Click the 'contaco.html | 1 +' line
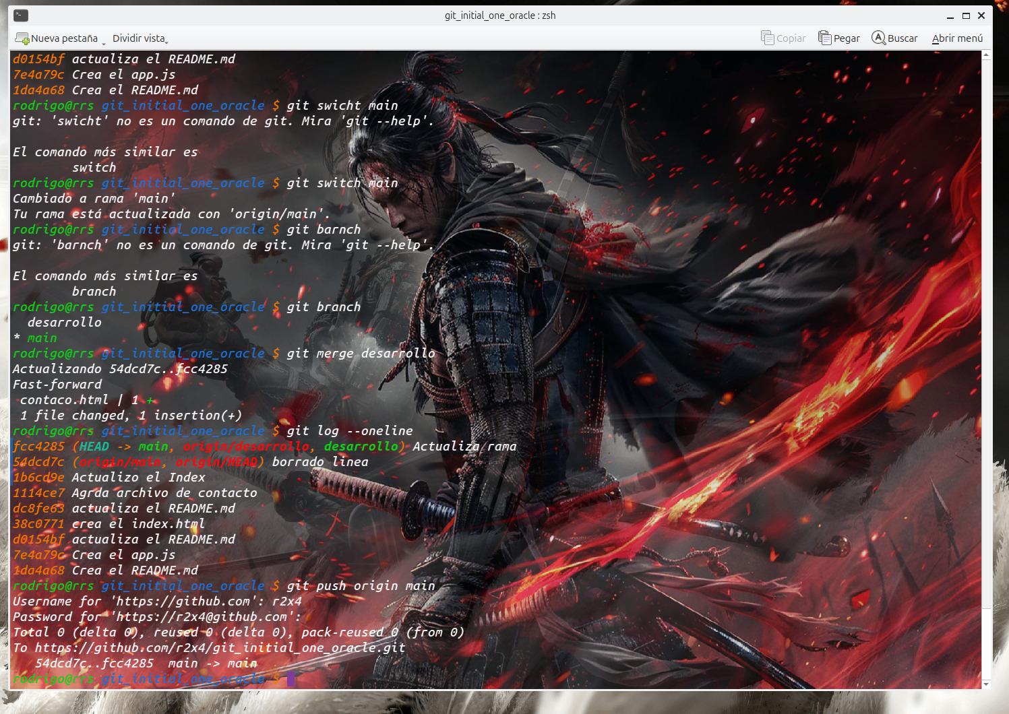This screenshot has width=1009, height=714. coord(86,400)
